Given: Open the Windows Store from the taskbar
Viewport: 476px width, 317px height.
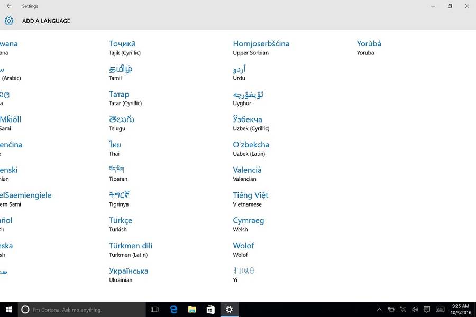Looking at the screenshot, I should [210, 310].
